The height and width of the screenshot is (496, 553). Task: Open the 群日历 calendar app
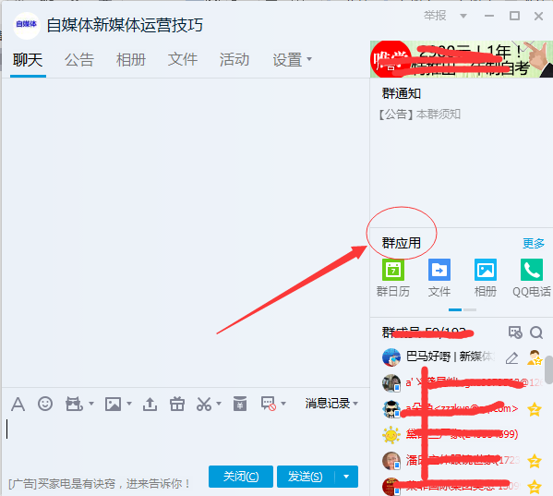coord(393,278)
